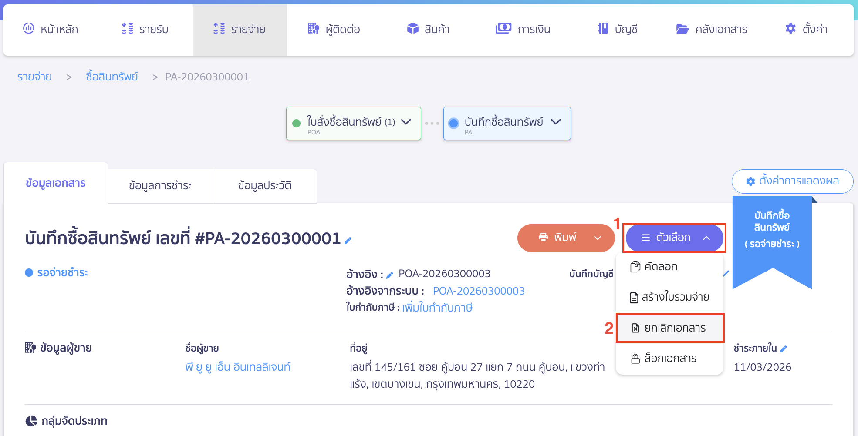Switch to ข้อมูลประวัติ tab
Image resolution: width=858 pixels, height=436 pixels.
(x=264, y=186)
